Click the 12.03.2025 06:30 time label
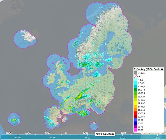This screenshot has width=166, height=140. (x=105, y=134)
